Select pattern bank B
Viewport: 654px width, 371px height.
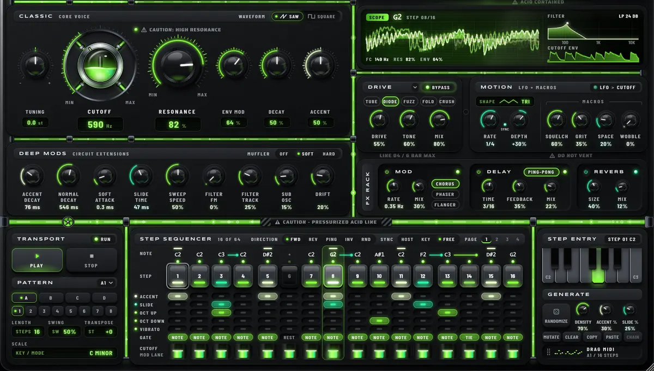pyautogui.click(x=51, y=298)
